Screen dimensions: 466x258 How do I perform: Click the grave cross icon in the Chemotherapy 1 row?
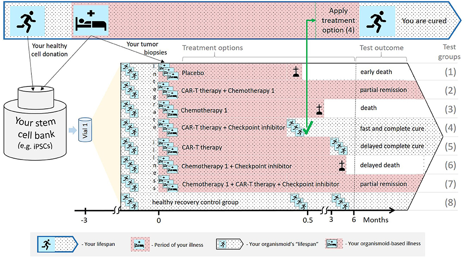[x=319, y=109]
